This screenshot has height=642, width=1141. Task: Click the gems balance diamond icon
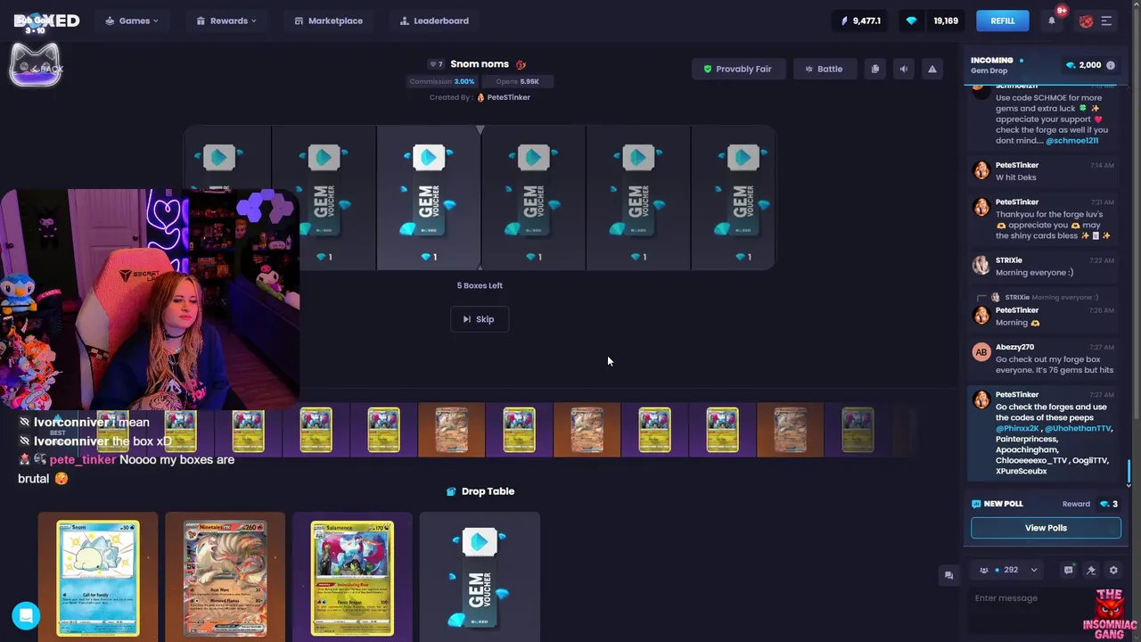click(x=911, y=21)
